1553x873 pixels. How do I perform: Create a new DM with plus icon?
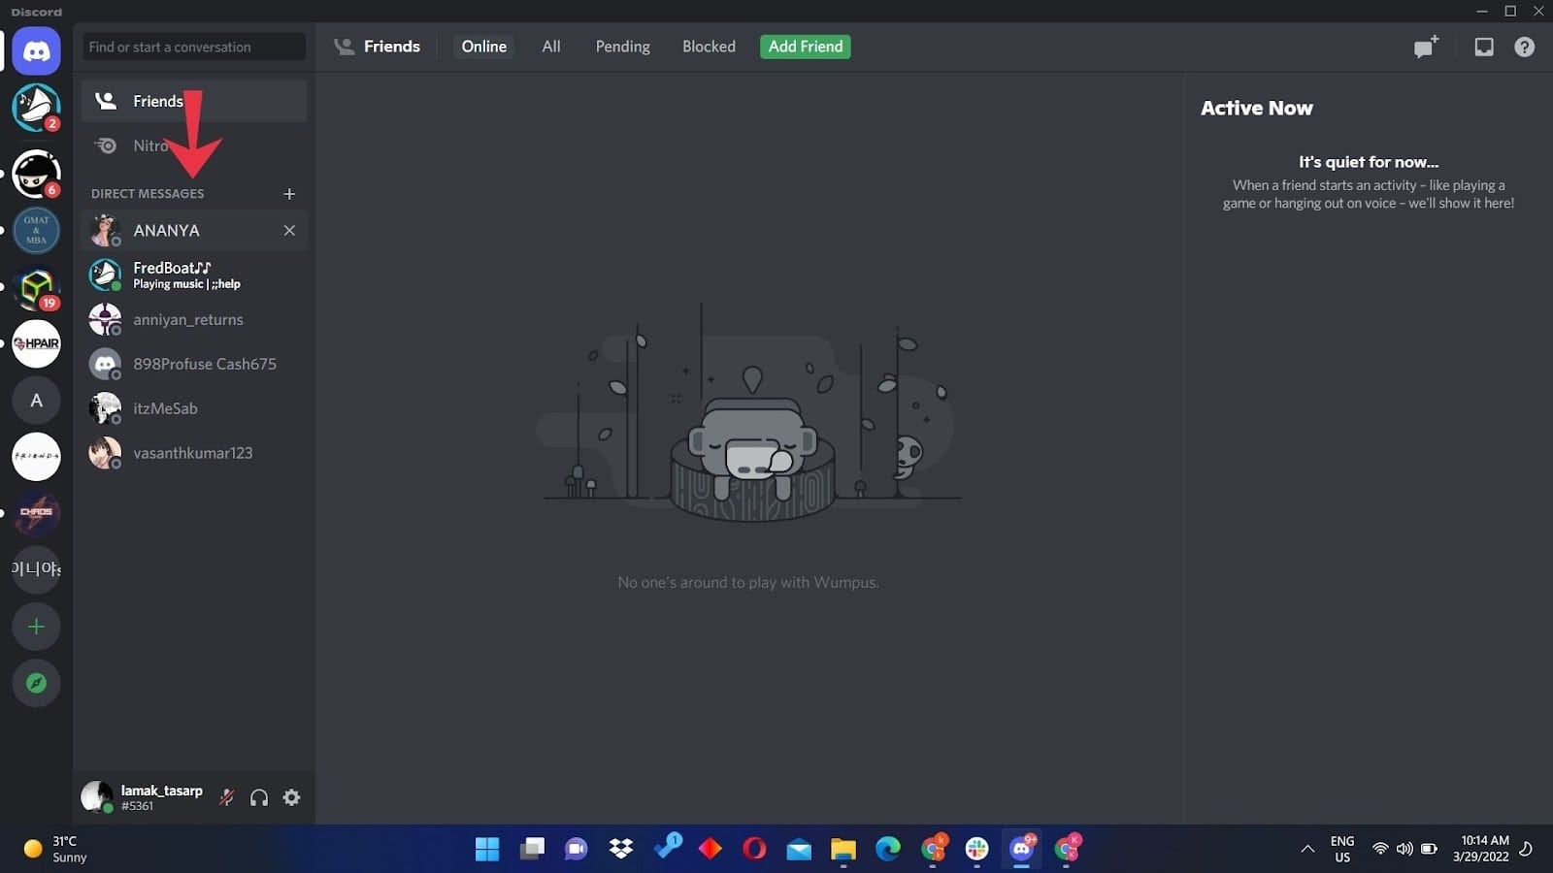tap(289, 194)
